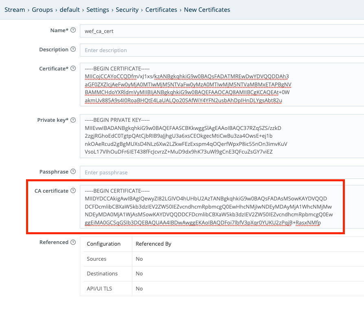Screen dimensions: 364x319
Task: Click the Passphrase help tooltip icon
Action: point(73,172)
